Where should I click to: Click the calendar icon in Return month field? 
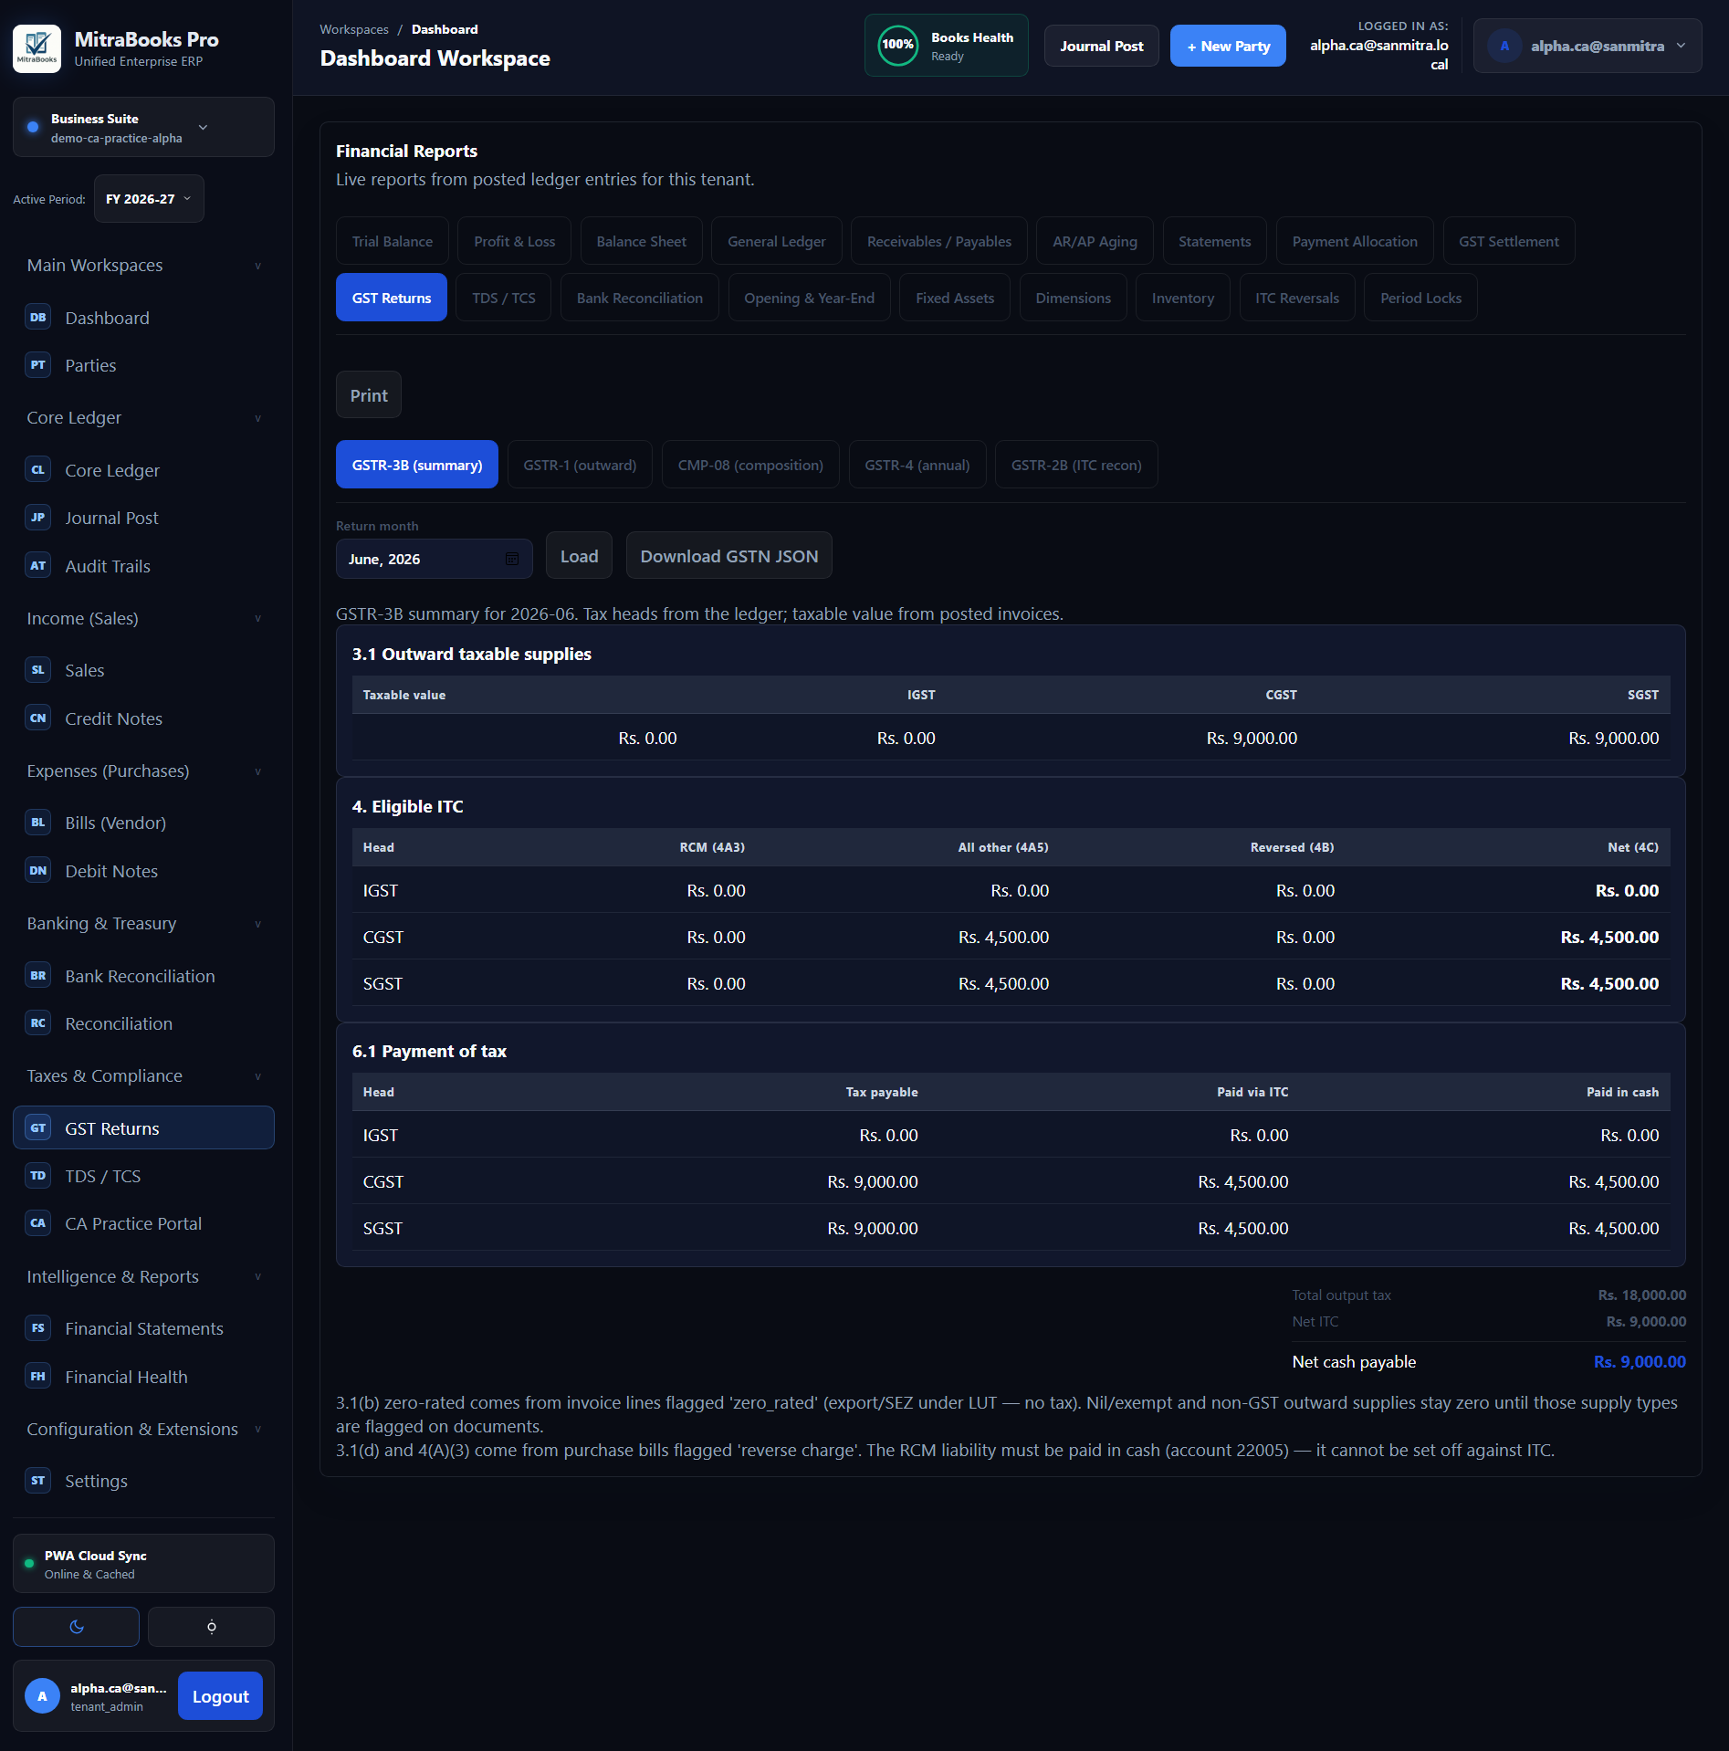click(512, 559)
